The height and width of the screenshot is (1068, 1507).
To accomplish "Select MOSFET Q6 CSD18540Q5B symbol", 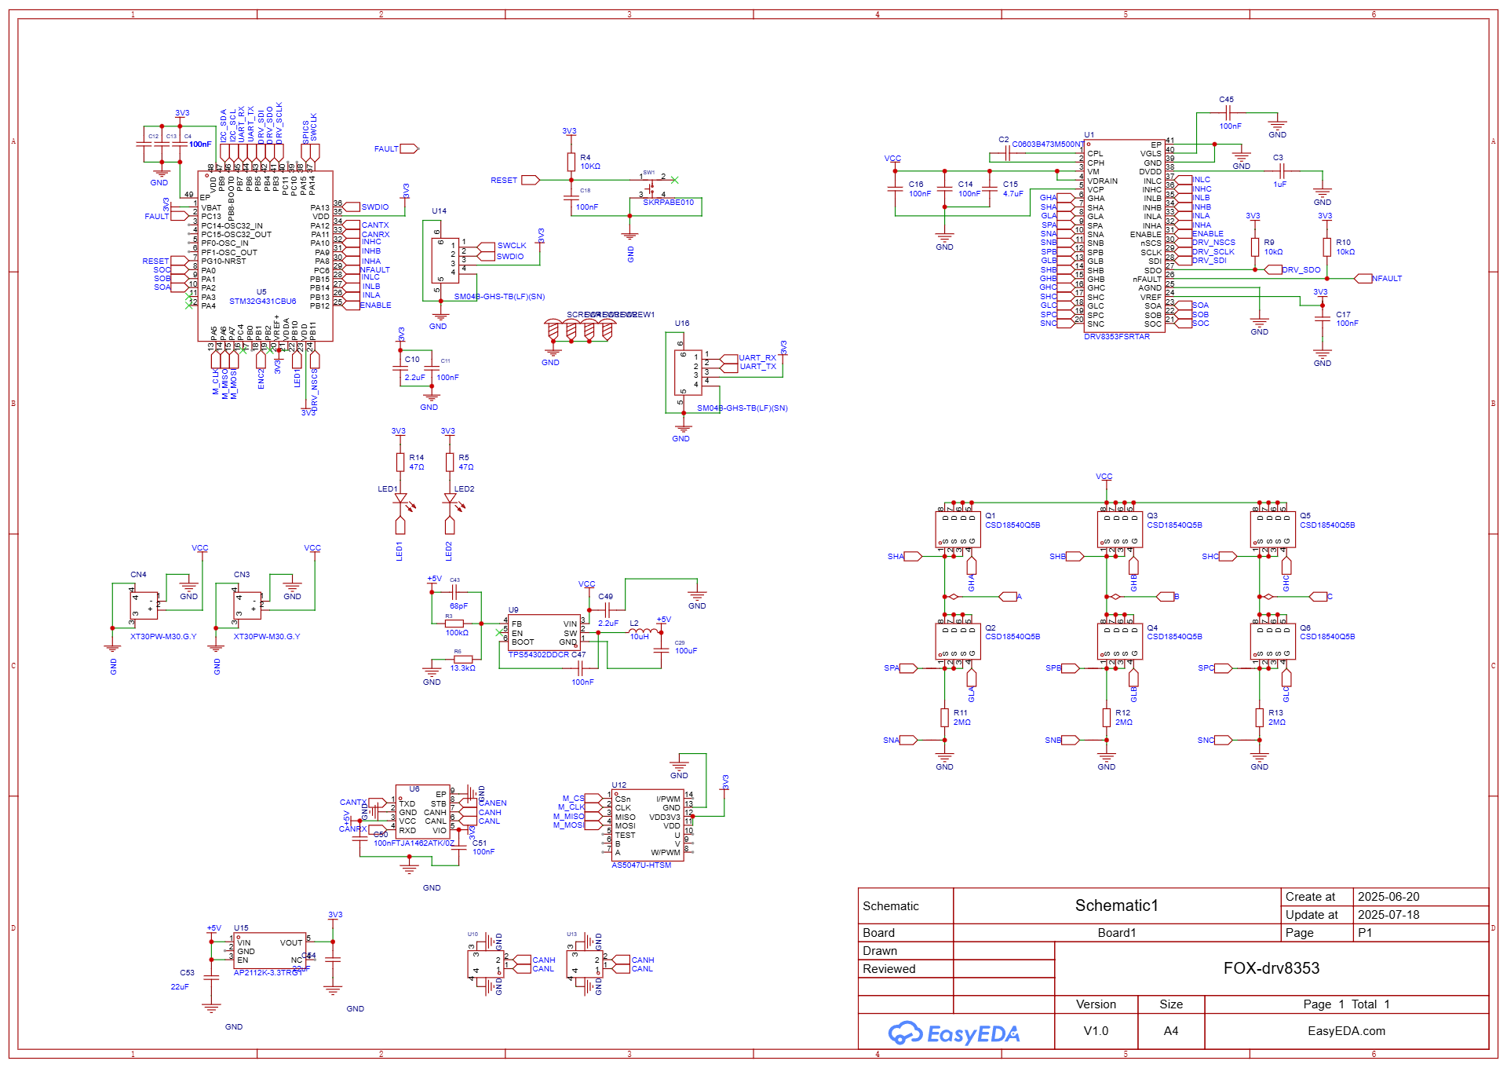I will pos(1273,641).
